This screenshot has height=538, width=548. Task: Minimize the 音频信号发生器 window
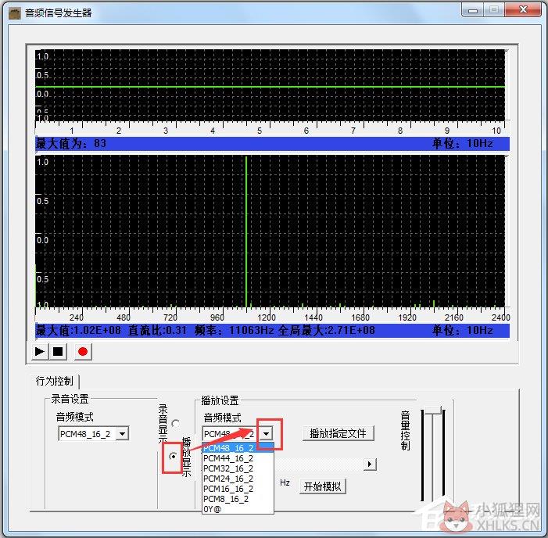472,10
